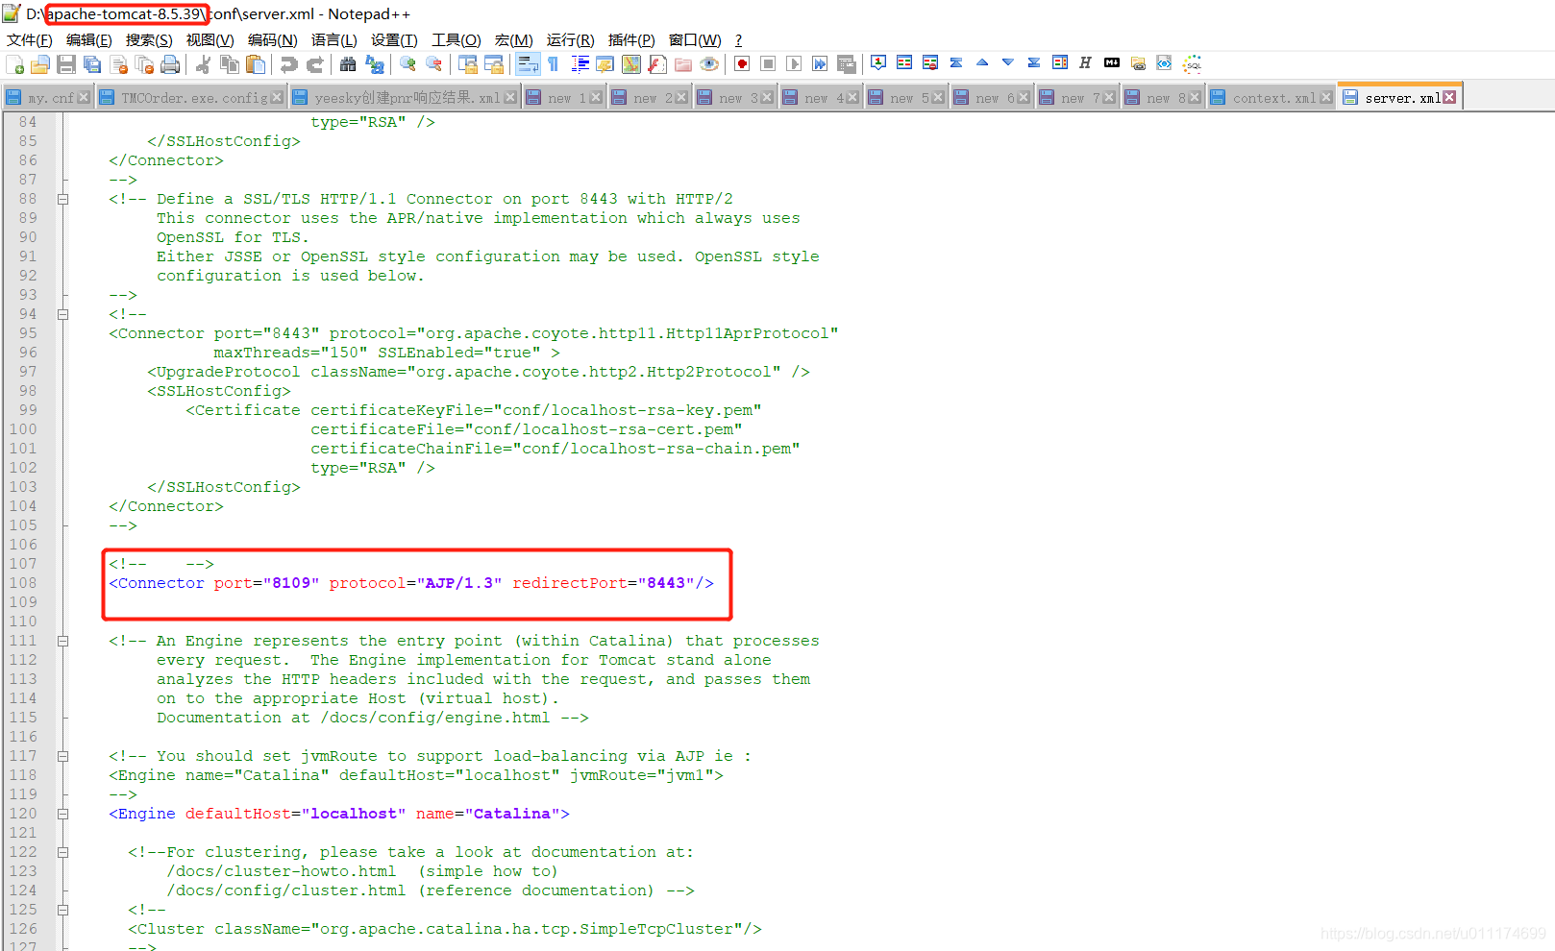Run the macro multiple times
Viewport: 1555px width, 951px height.
[x=820, y=64]
